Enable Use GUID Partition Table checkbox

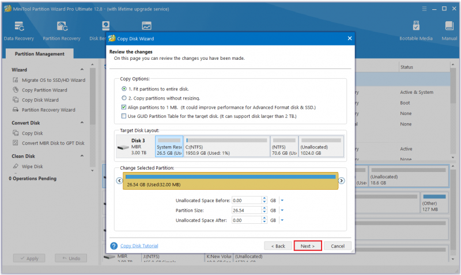click(124, 116)
